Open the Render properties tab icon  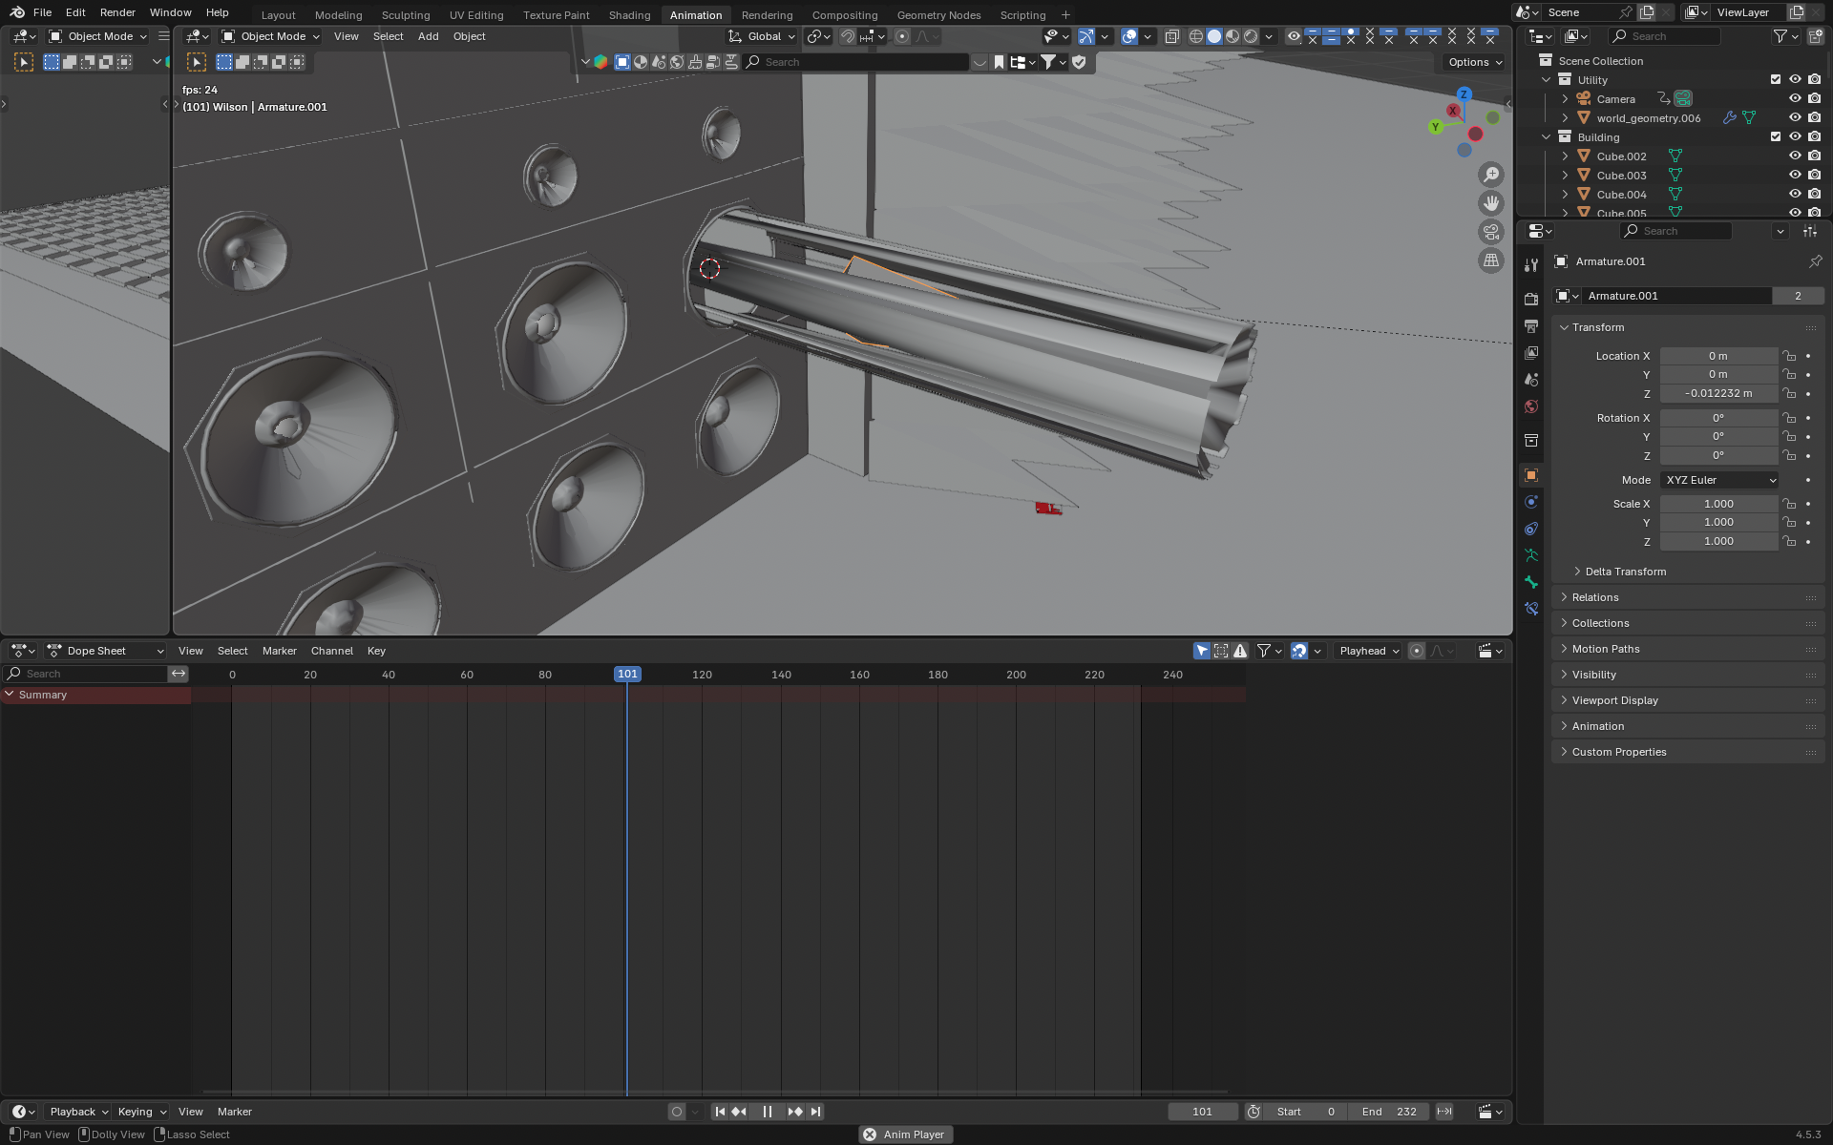click(1531, 299)
